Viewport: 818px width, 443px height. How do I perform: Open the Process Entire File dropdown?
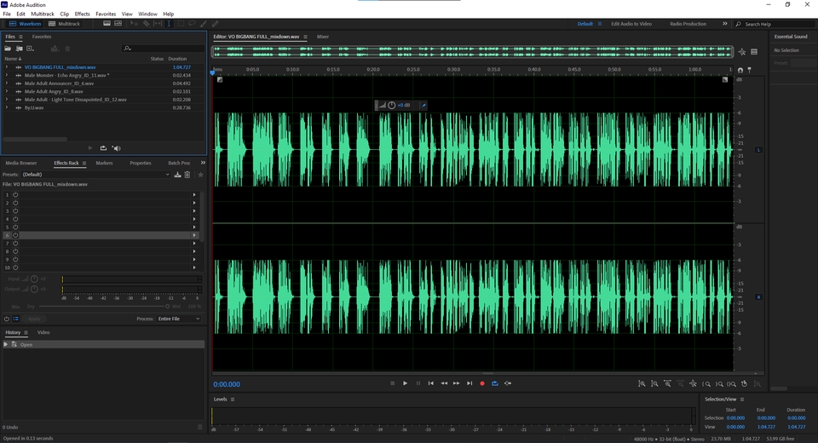point(180,319)
